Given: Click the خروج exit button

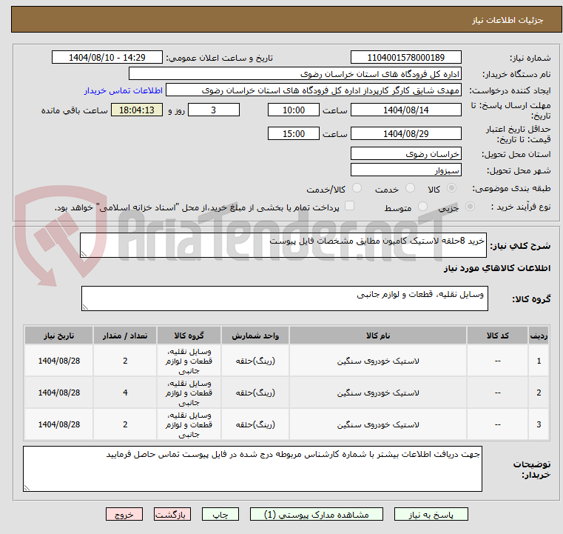Looking at the screenshot, I should tap(124, 514).
